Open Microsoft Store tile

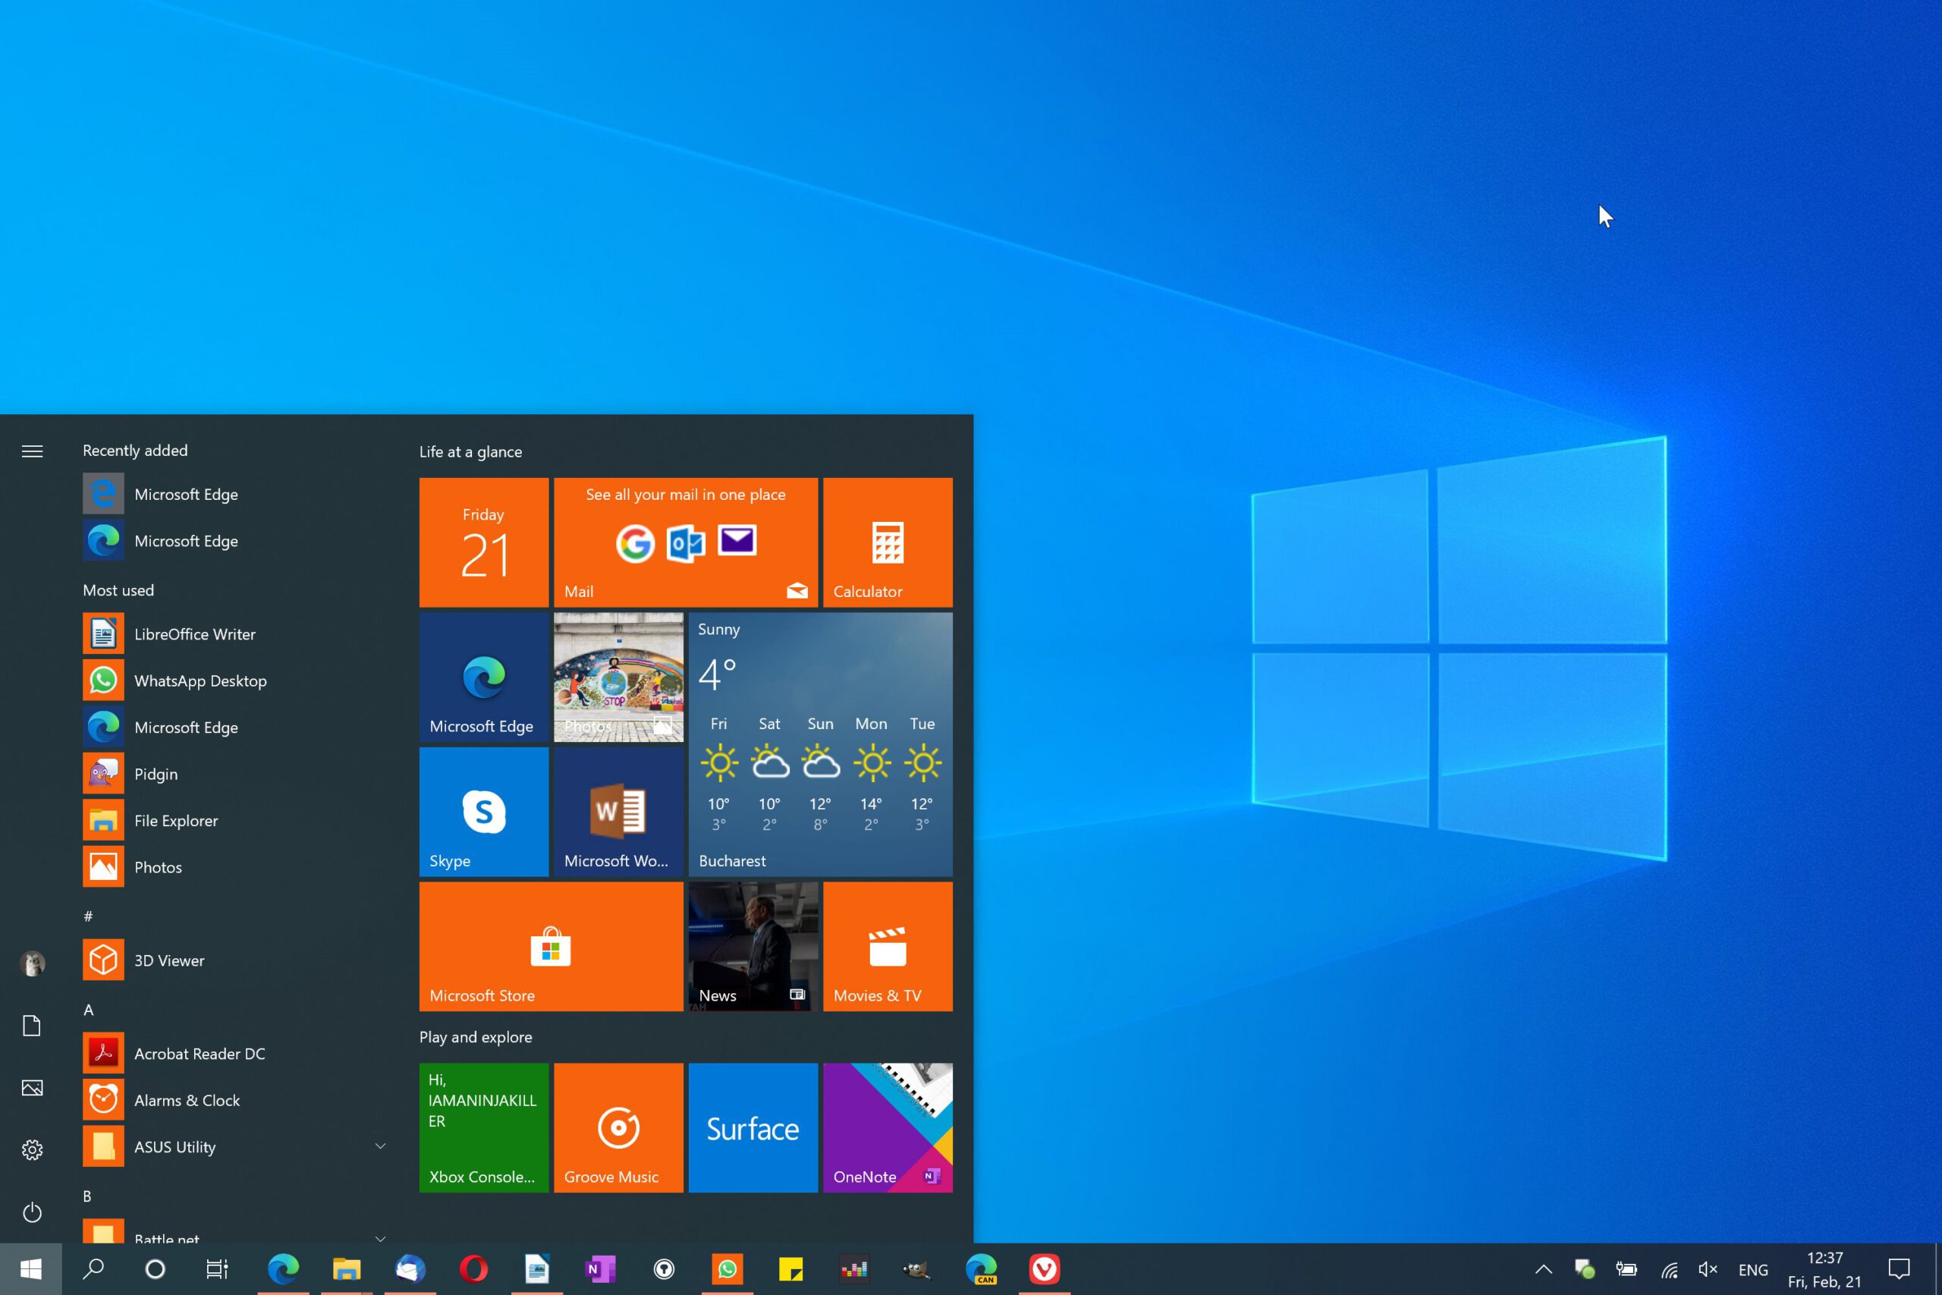549,945
